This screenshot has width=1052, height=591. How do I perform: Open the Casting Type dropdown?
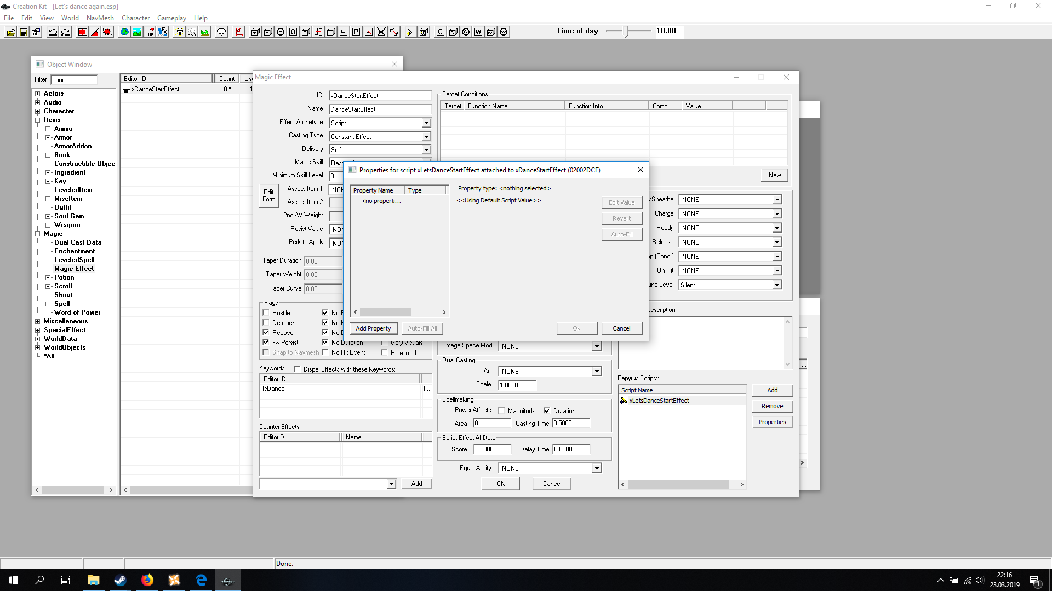point(426,137)
